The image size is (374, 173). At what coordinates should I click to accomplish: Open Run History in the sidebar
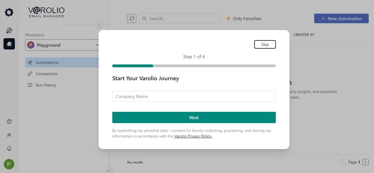(46, 85)
